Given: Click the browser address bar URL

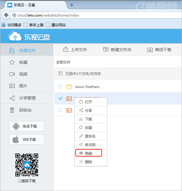Looking at the screenshot, I should (x=48, y=15).
